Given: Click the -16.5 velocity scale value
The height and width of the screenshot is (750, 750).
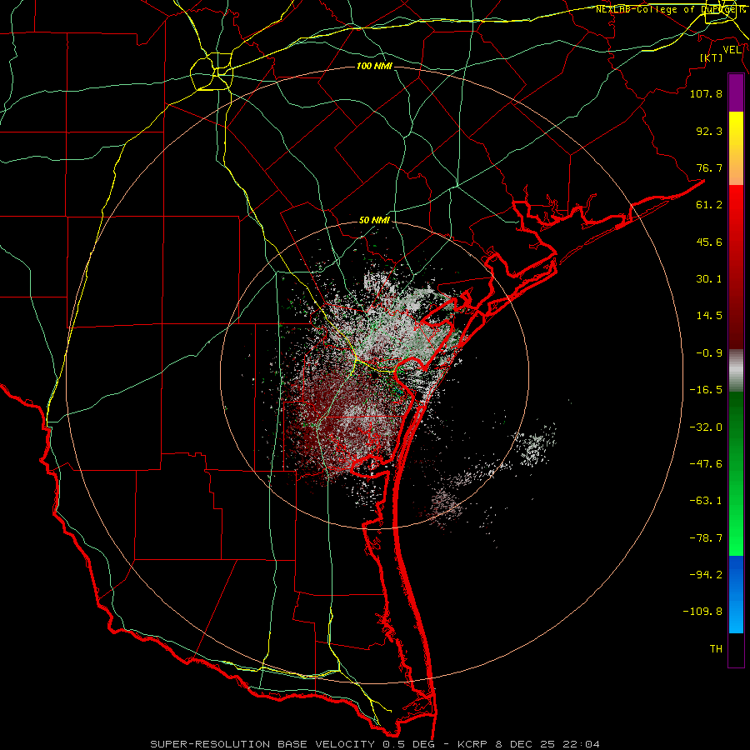Looking at the screenshot, I should (706, 390).
